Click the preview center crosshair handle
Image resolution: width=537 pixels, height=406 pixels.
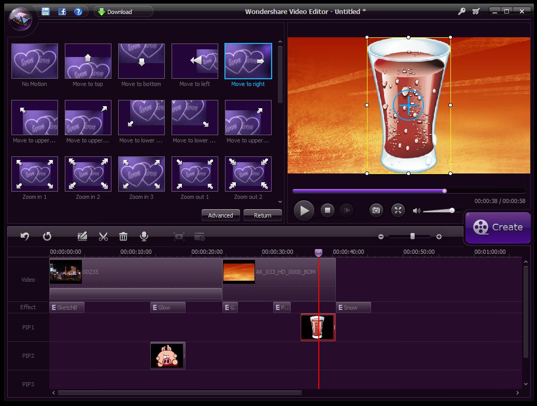click(408, 105)
